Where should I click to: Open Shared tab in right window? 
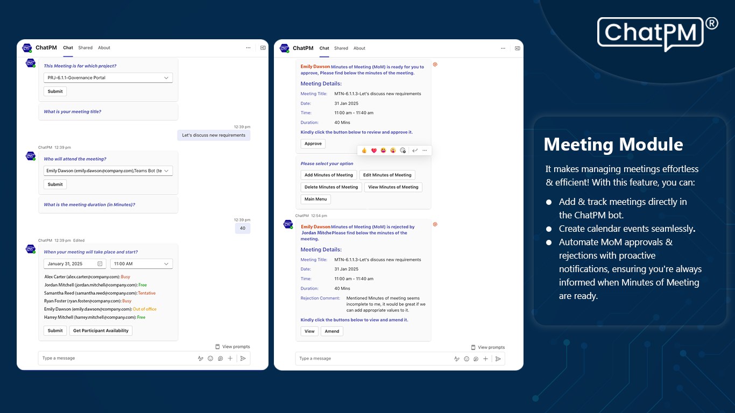point(341,48)
